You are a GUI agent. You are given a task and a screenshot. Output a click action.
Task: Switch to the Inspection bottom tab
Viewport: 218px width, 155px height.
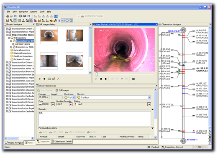point(43,142)
